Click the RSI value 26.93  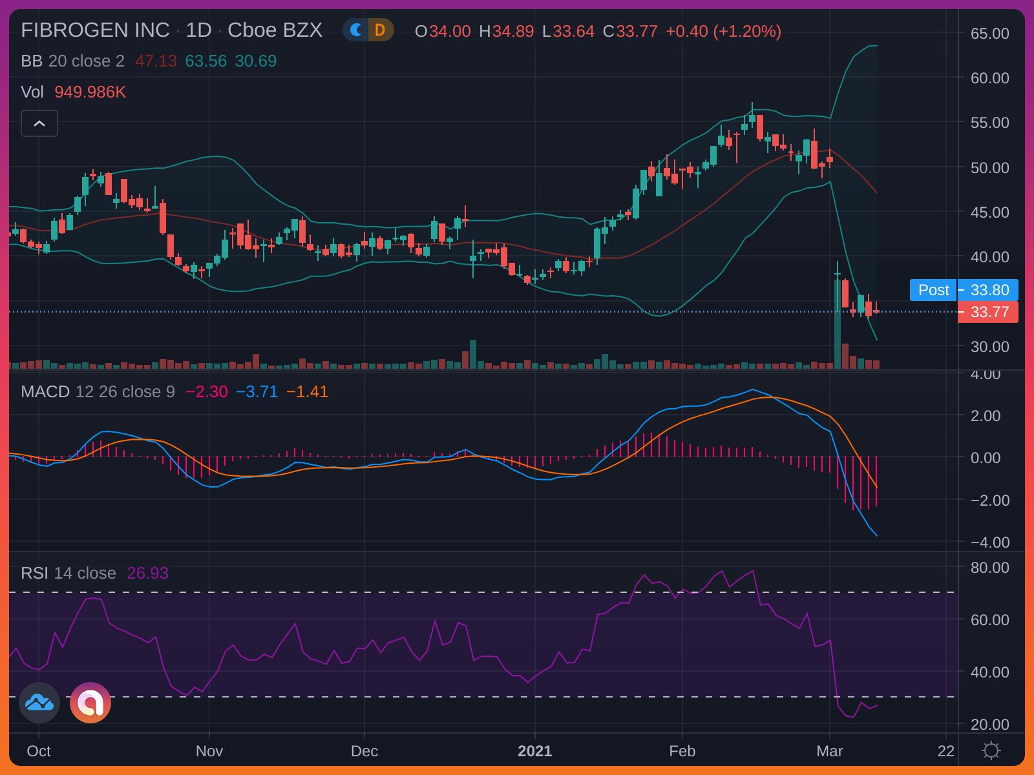pyautogui.click(x=147, y=573)
